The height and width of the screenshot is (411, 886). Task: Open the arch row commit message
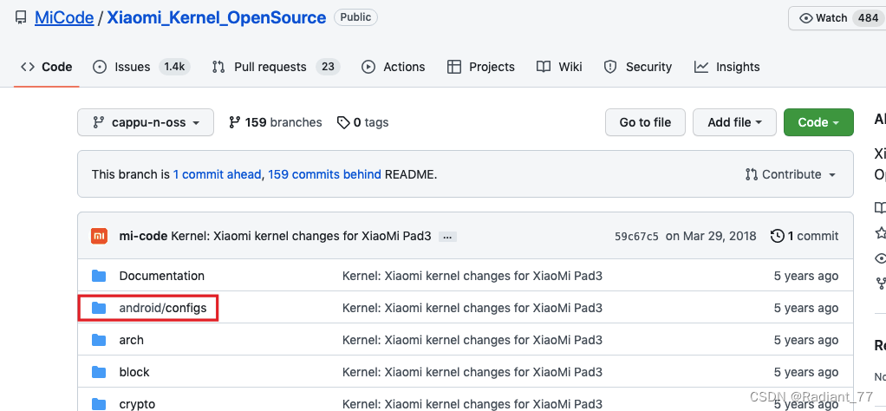pyautogui.click(x=472, y=340)
